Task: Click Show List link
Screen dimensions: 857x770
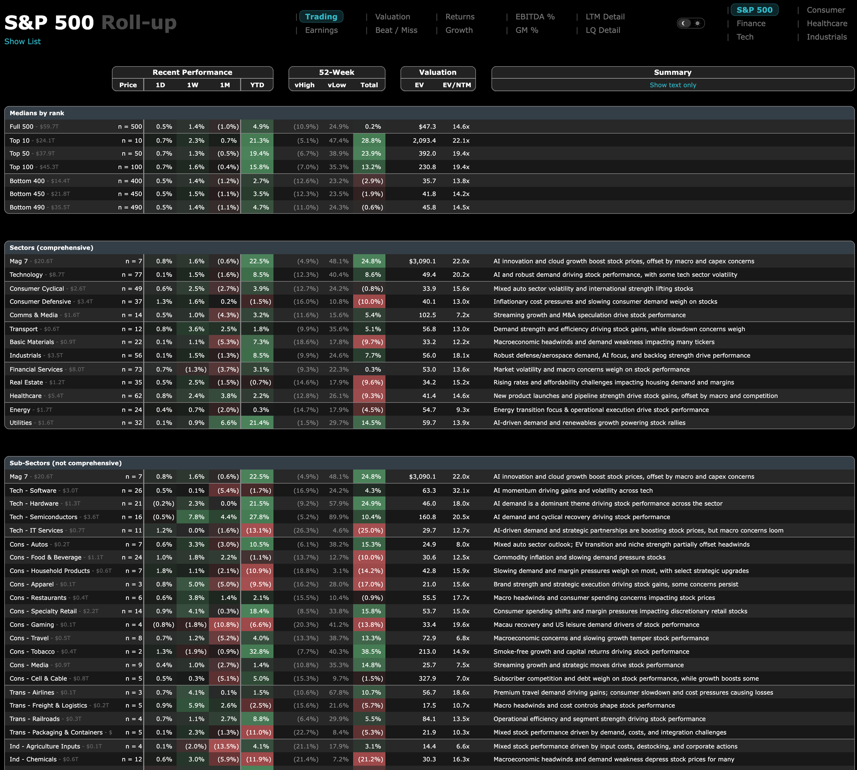Action: (x=23, y=42)
